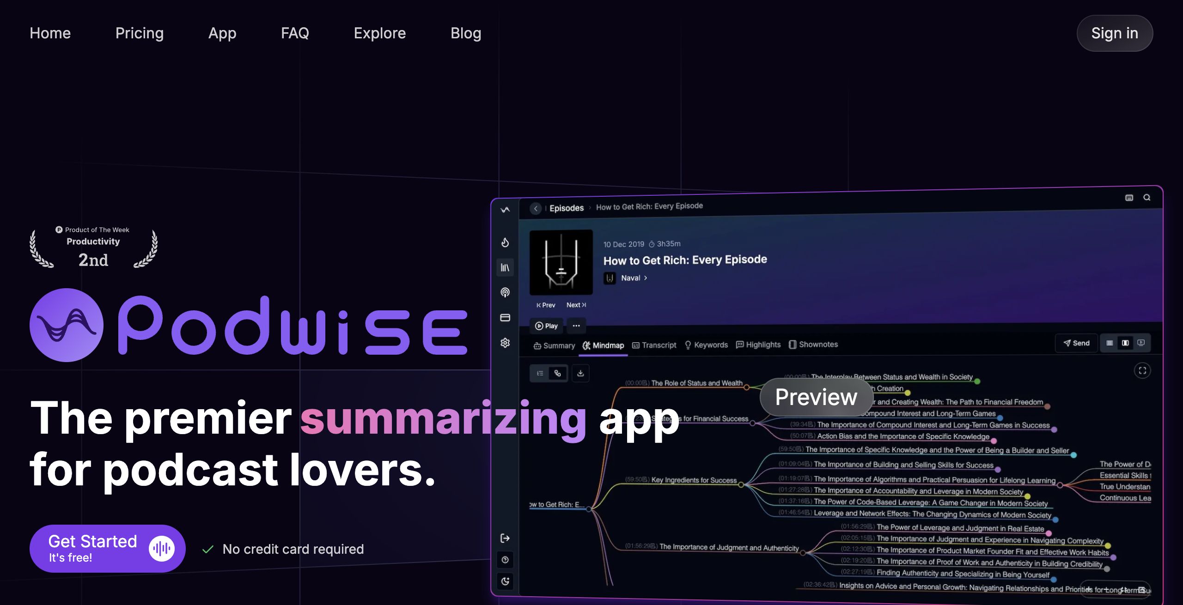Click the logout icon in sidebar
This screenshot has height=605, width=1183.
click(505, 538)
